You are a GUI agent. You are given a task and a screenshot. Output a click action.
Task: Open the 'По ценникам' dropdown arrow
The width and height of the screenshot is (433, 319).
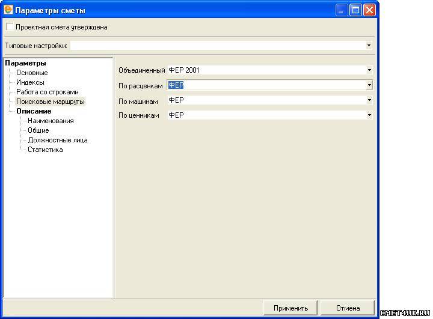pyautogui.click(x=369, y=115)
